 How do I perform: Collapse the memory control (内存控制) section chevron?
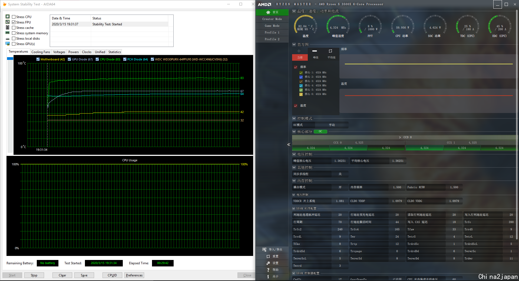[294, 181]
